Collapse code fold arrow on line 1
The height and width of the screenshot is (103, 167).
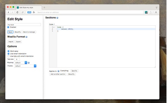pos(54,27)
